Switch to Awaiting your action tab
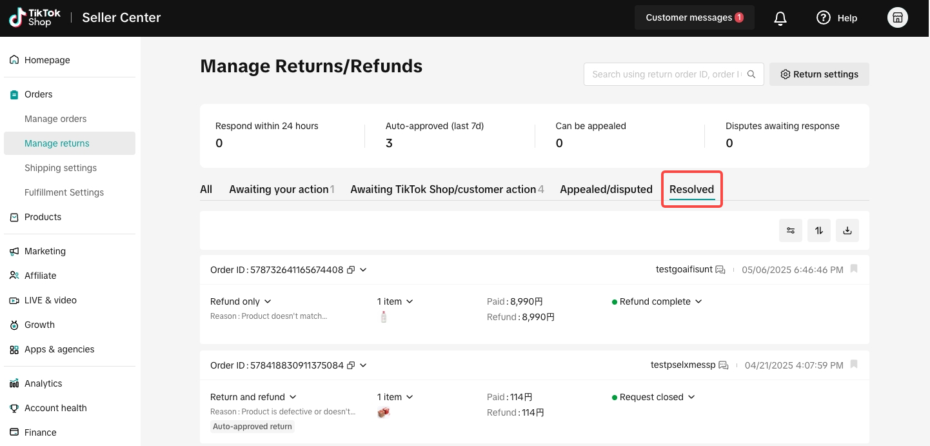930x446 pixels. click(282, 189)
